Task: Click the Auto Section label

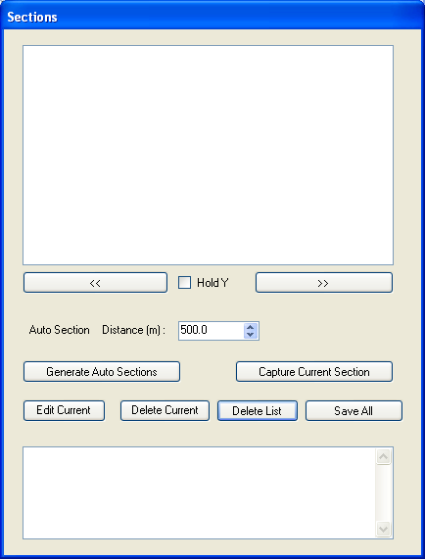Action: pos(59,330)
